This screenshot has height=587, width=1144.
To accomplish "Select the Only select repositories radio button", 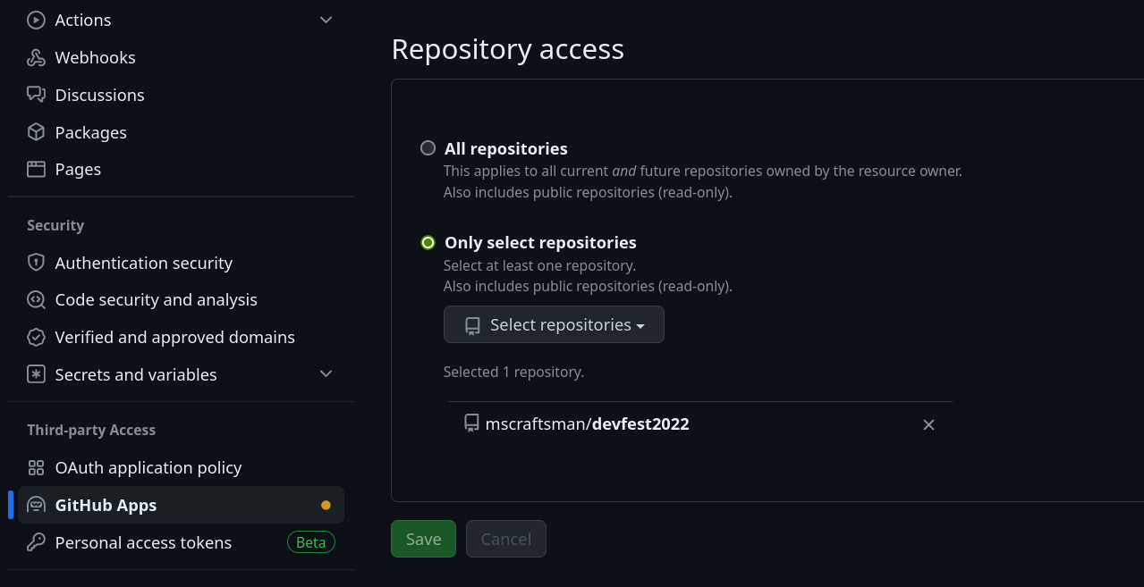I will 428,242.
